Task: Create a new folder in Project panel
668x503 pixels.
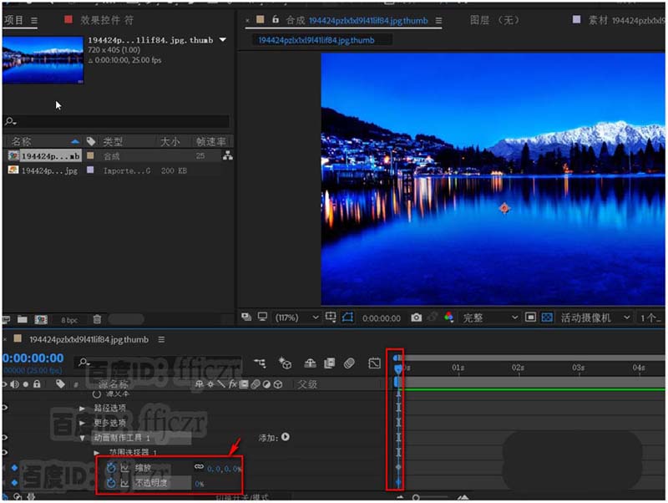Action: 23,319
